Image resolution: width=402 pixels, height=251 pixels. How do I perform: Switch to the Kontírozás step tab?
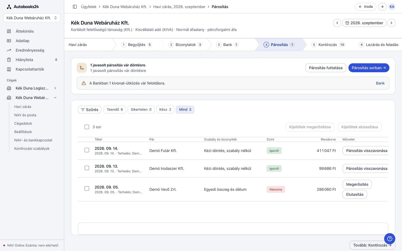[x=328, y=45]
